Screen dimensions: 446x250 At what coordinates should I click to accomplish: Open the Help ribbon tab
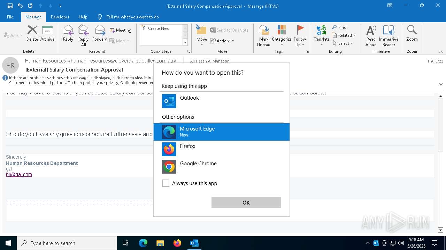coord(83,17)
